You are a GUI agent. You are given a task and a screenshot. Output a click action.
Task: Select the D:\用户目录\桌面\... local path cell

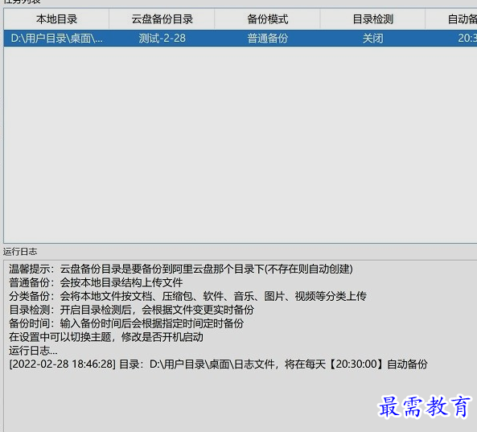(x=56, y=39)
